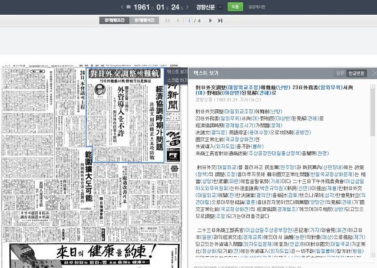Open the 24日,本會議에上程 article
This screenshot has height=268, width=377.
click(82, 89)
